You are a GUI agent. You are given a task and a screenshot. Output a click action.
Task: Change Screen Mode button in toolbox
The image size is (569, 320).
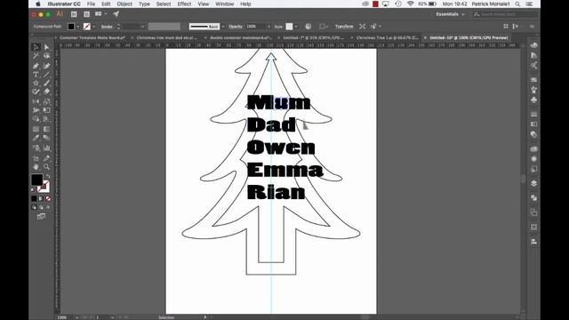click(41, 217)
